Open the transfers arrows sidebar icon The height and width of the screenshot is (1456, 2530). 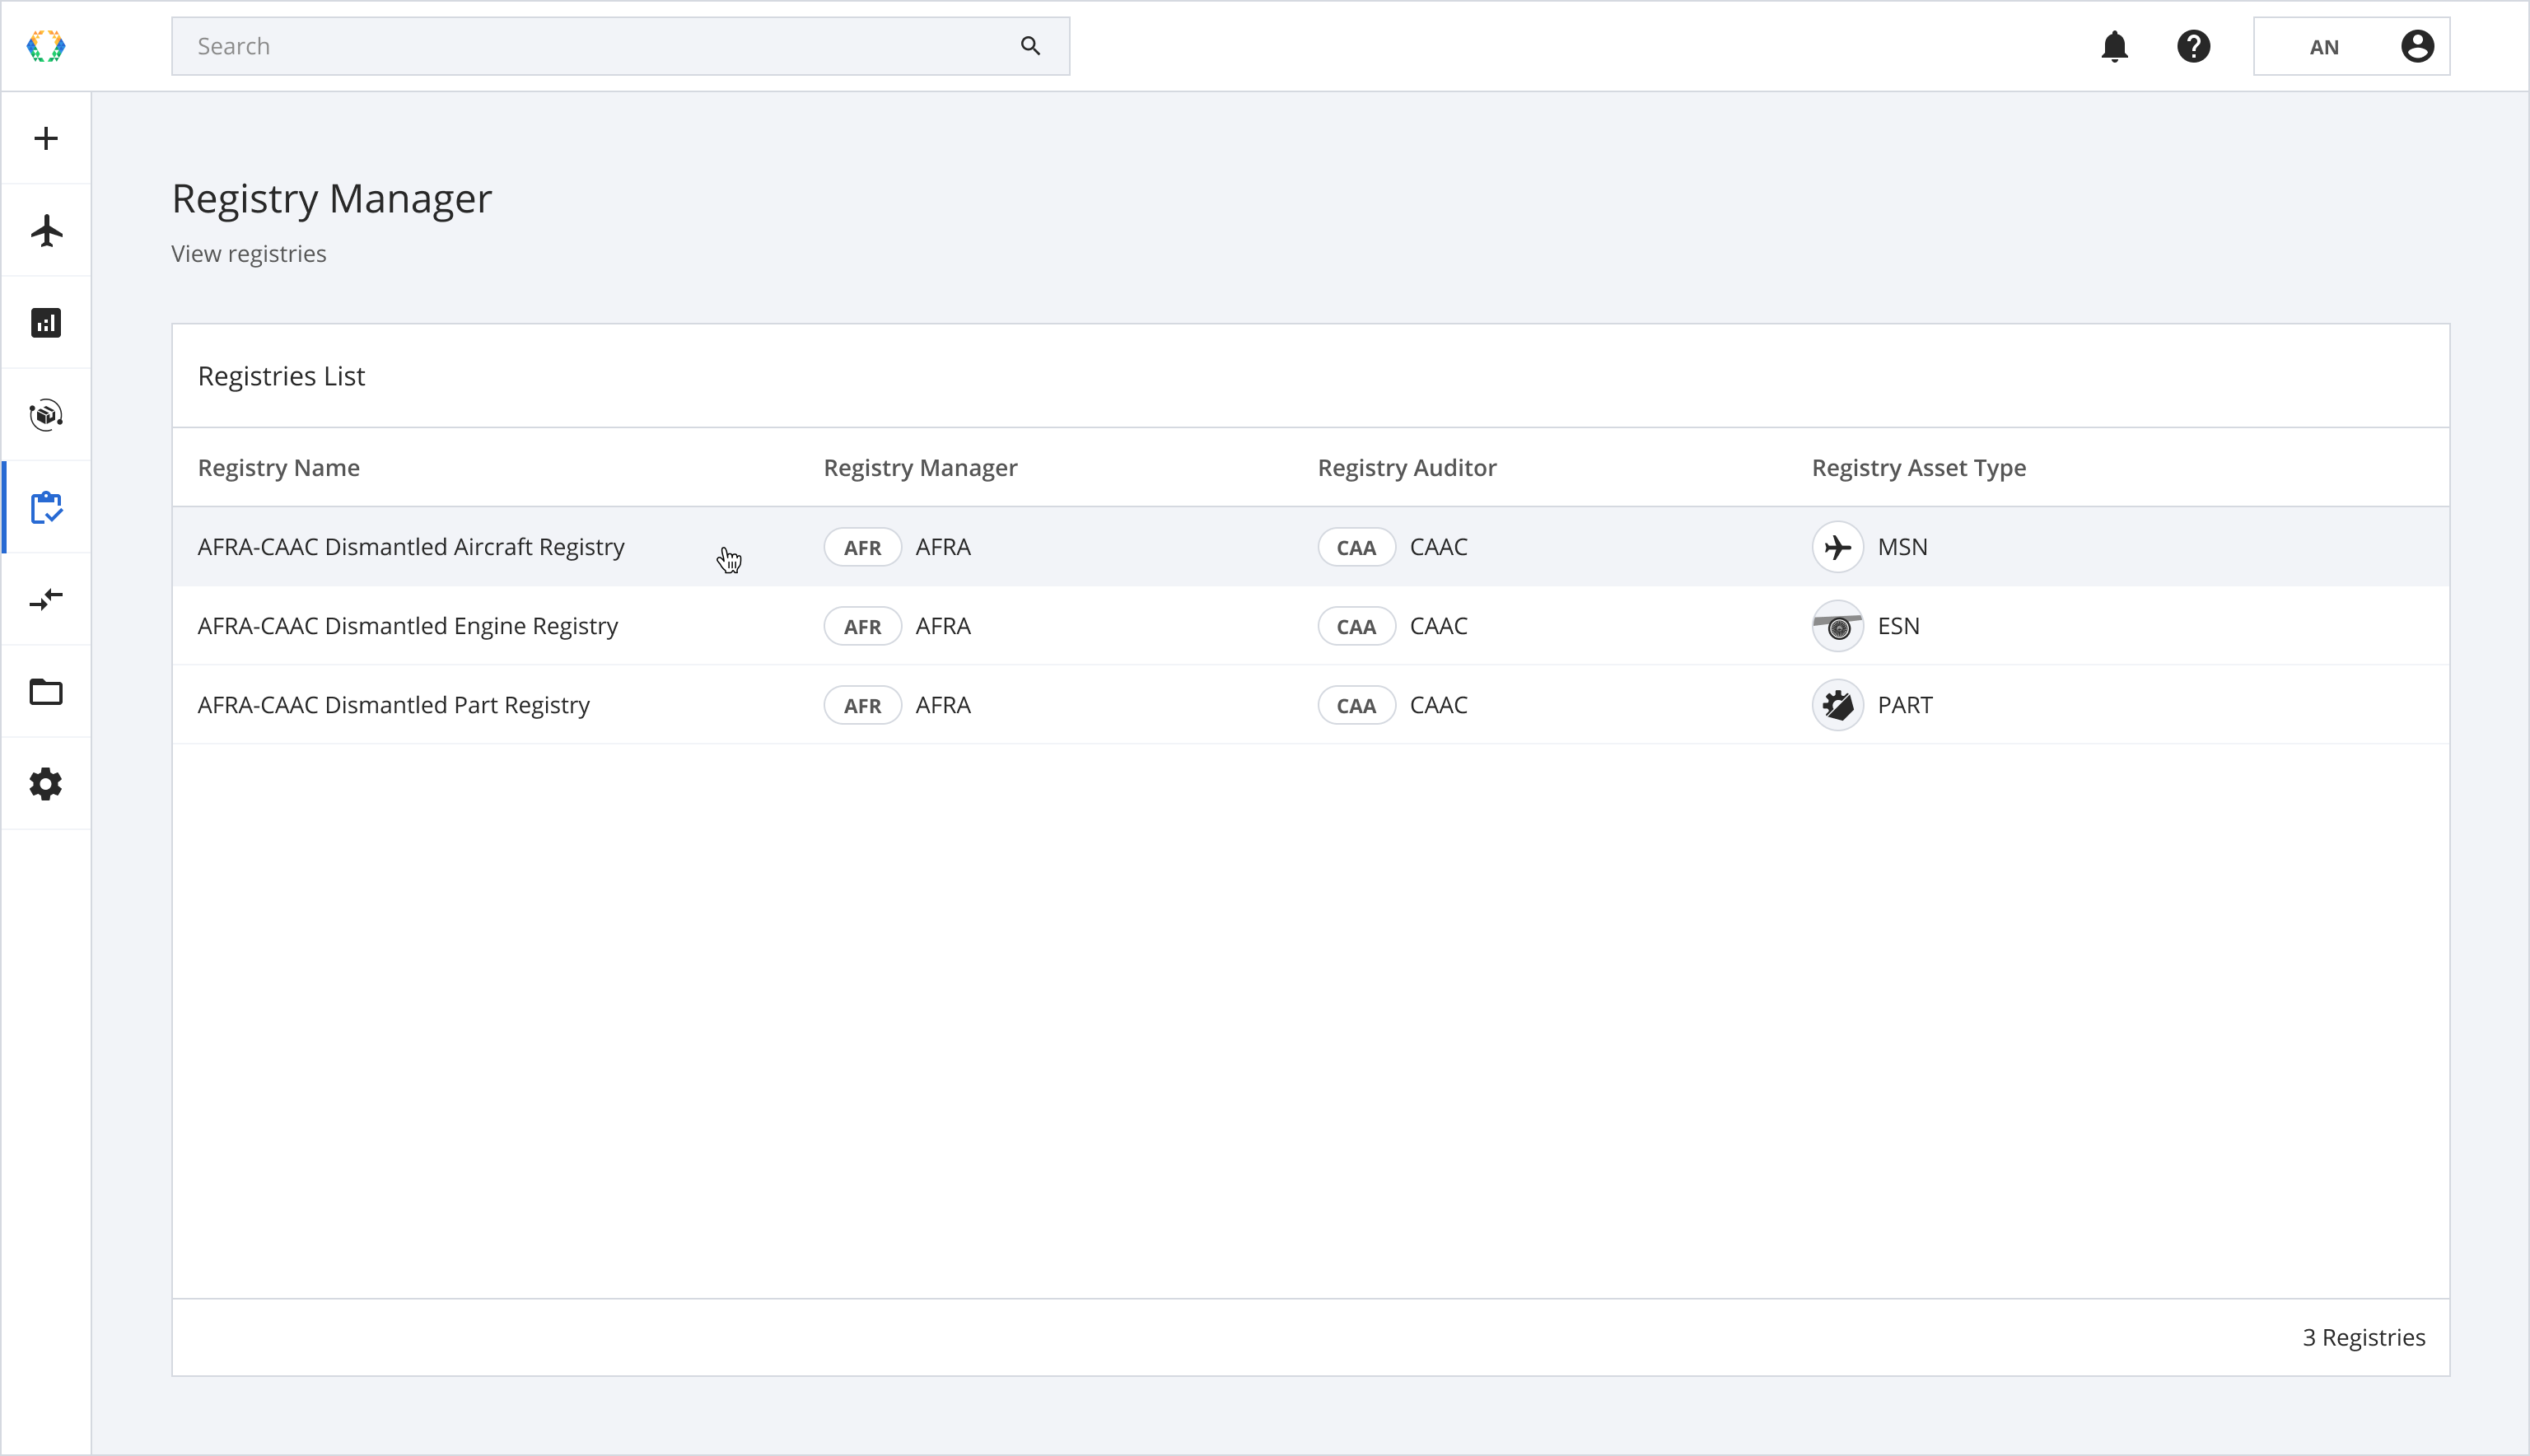pos(46,599)
